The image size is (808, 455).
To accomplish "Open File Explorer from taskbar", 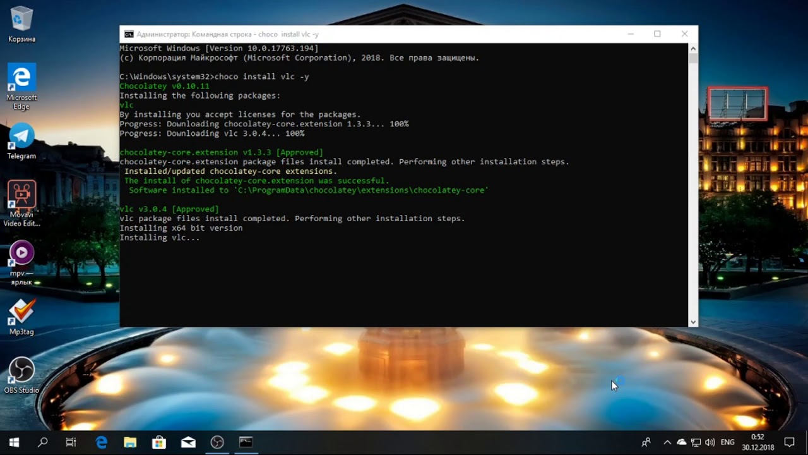I will (130, 442).
